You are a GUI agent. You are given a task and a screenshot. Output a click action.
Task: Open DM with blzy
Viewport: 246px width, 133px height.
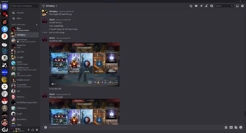click(25, 29)
